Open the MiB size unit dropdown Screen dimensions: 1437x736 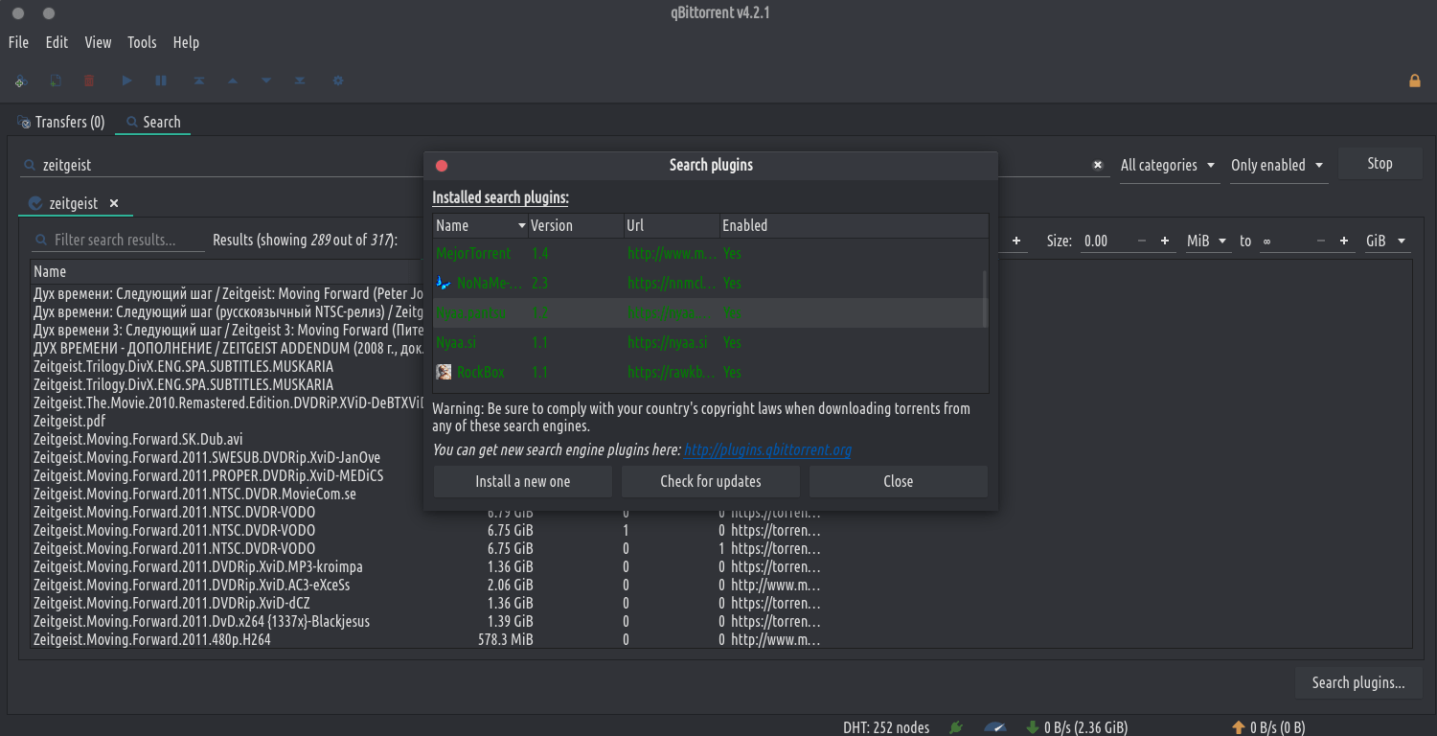[1207, 241]
